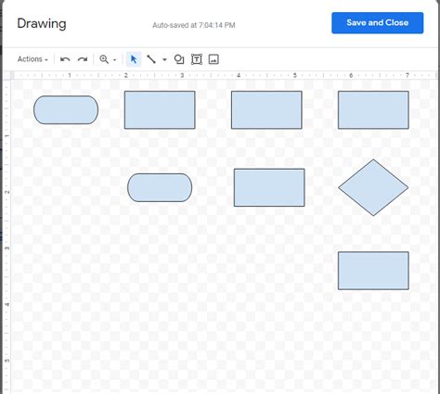Select the top-left rounded terminator shape
The image size is (440, 394).
click(x=66, y=110)
